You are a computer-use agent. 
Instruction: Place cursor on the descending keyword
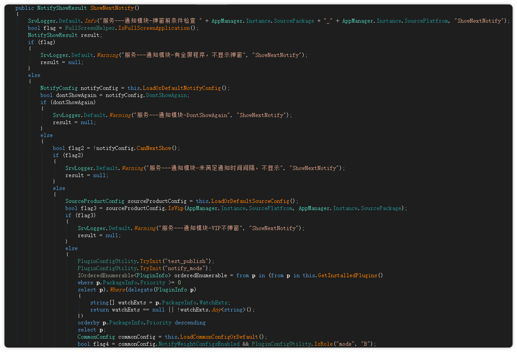(x=190, y=323)
